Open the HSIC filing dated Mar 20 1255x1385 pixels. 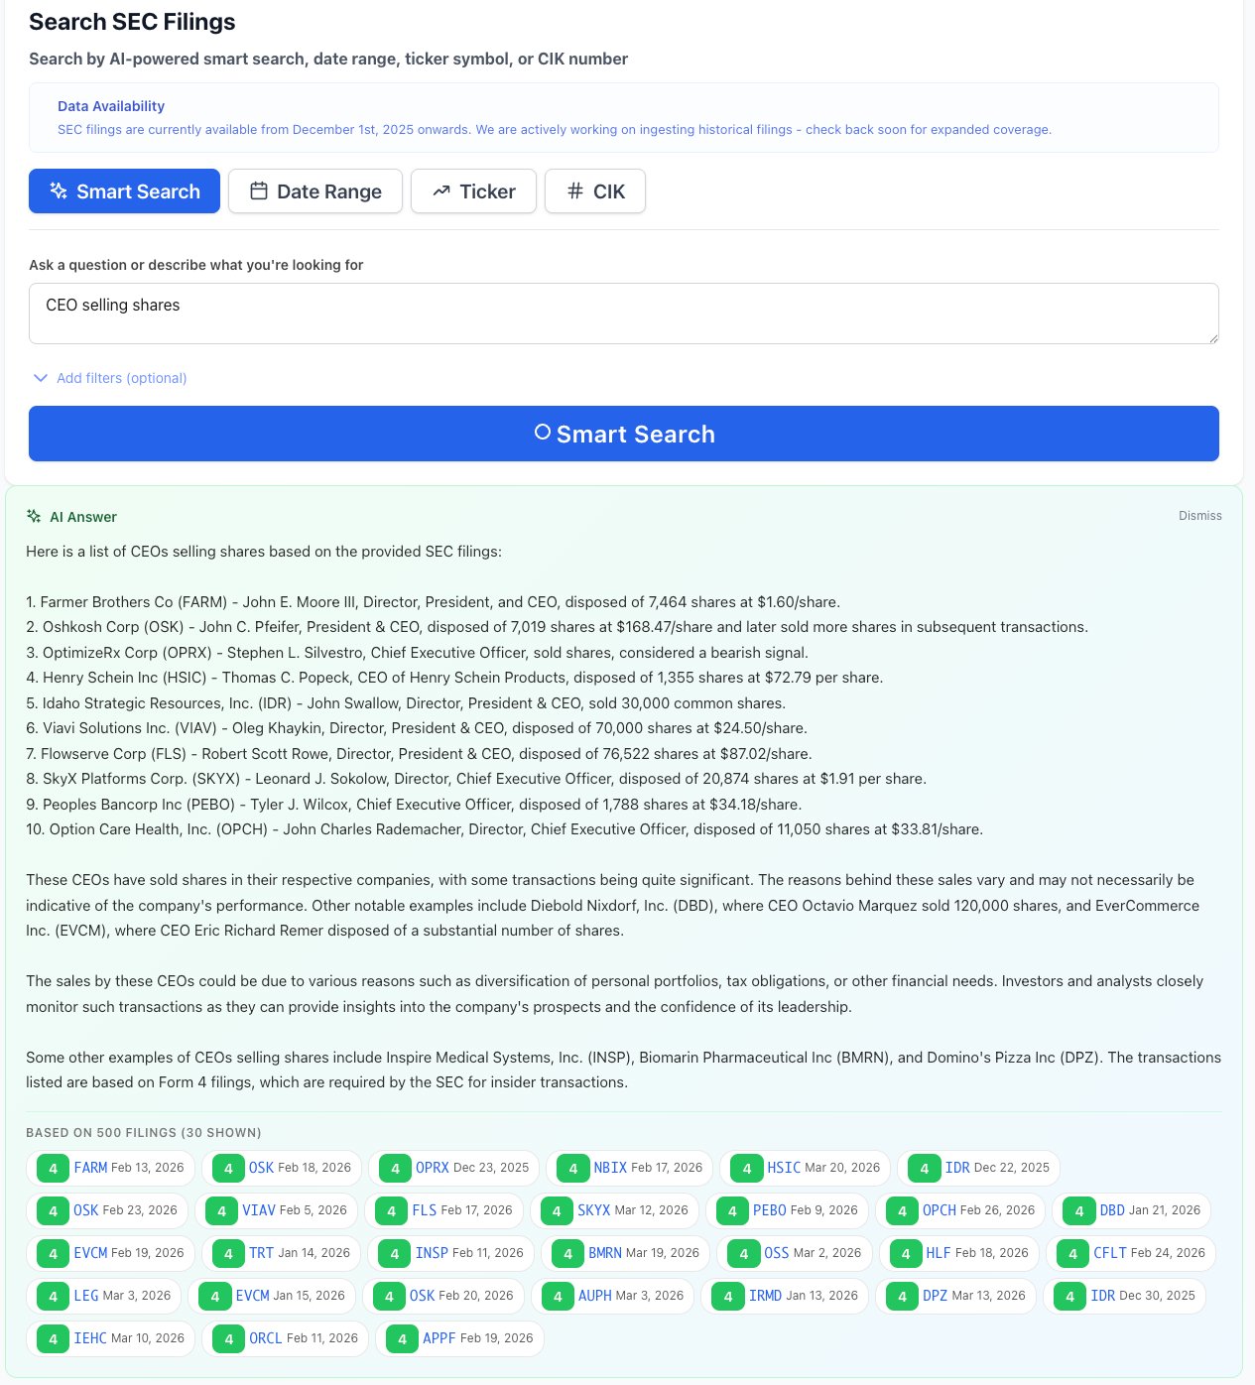(x=805, y=1168)
